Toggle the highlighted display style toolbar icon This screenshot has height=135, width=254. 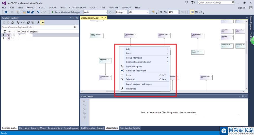192,12
